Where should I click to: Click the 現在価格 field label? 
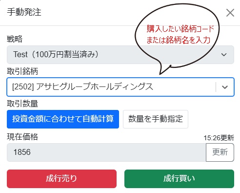(x=22, y=137)
